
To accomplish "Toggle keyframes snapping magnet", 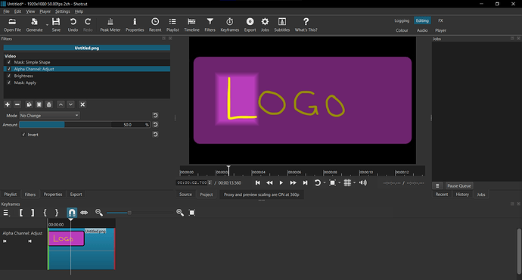I will coord(72,213).
